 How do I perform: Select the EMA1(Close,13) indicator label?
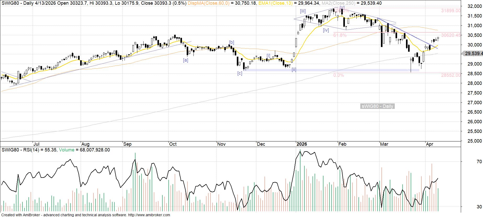point(275,3)
